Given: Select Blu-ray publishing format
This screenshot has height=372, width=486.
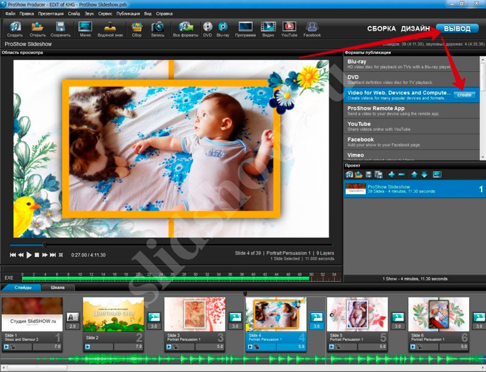Looking at the screenshot, I should pos(412,64).
